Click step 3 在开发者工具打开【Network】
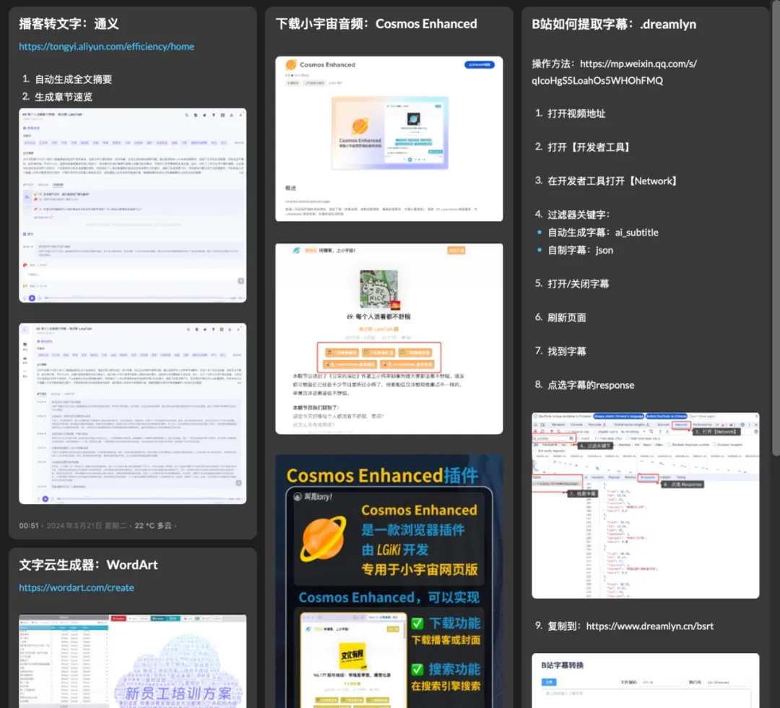 click(614, 181)
